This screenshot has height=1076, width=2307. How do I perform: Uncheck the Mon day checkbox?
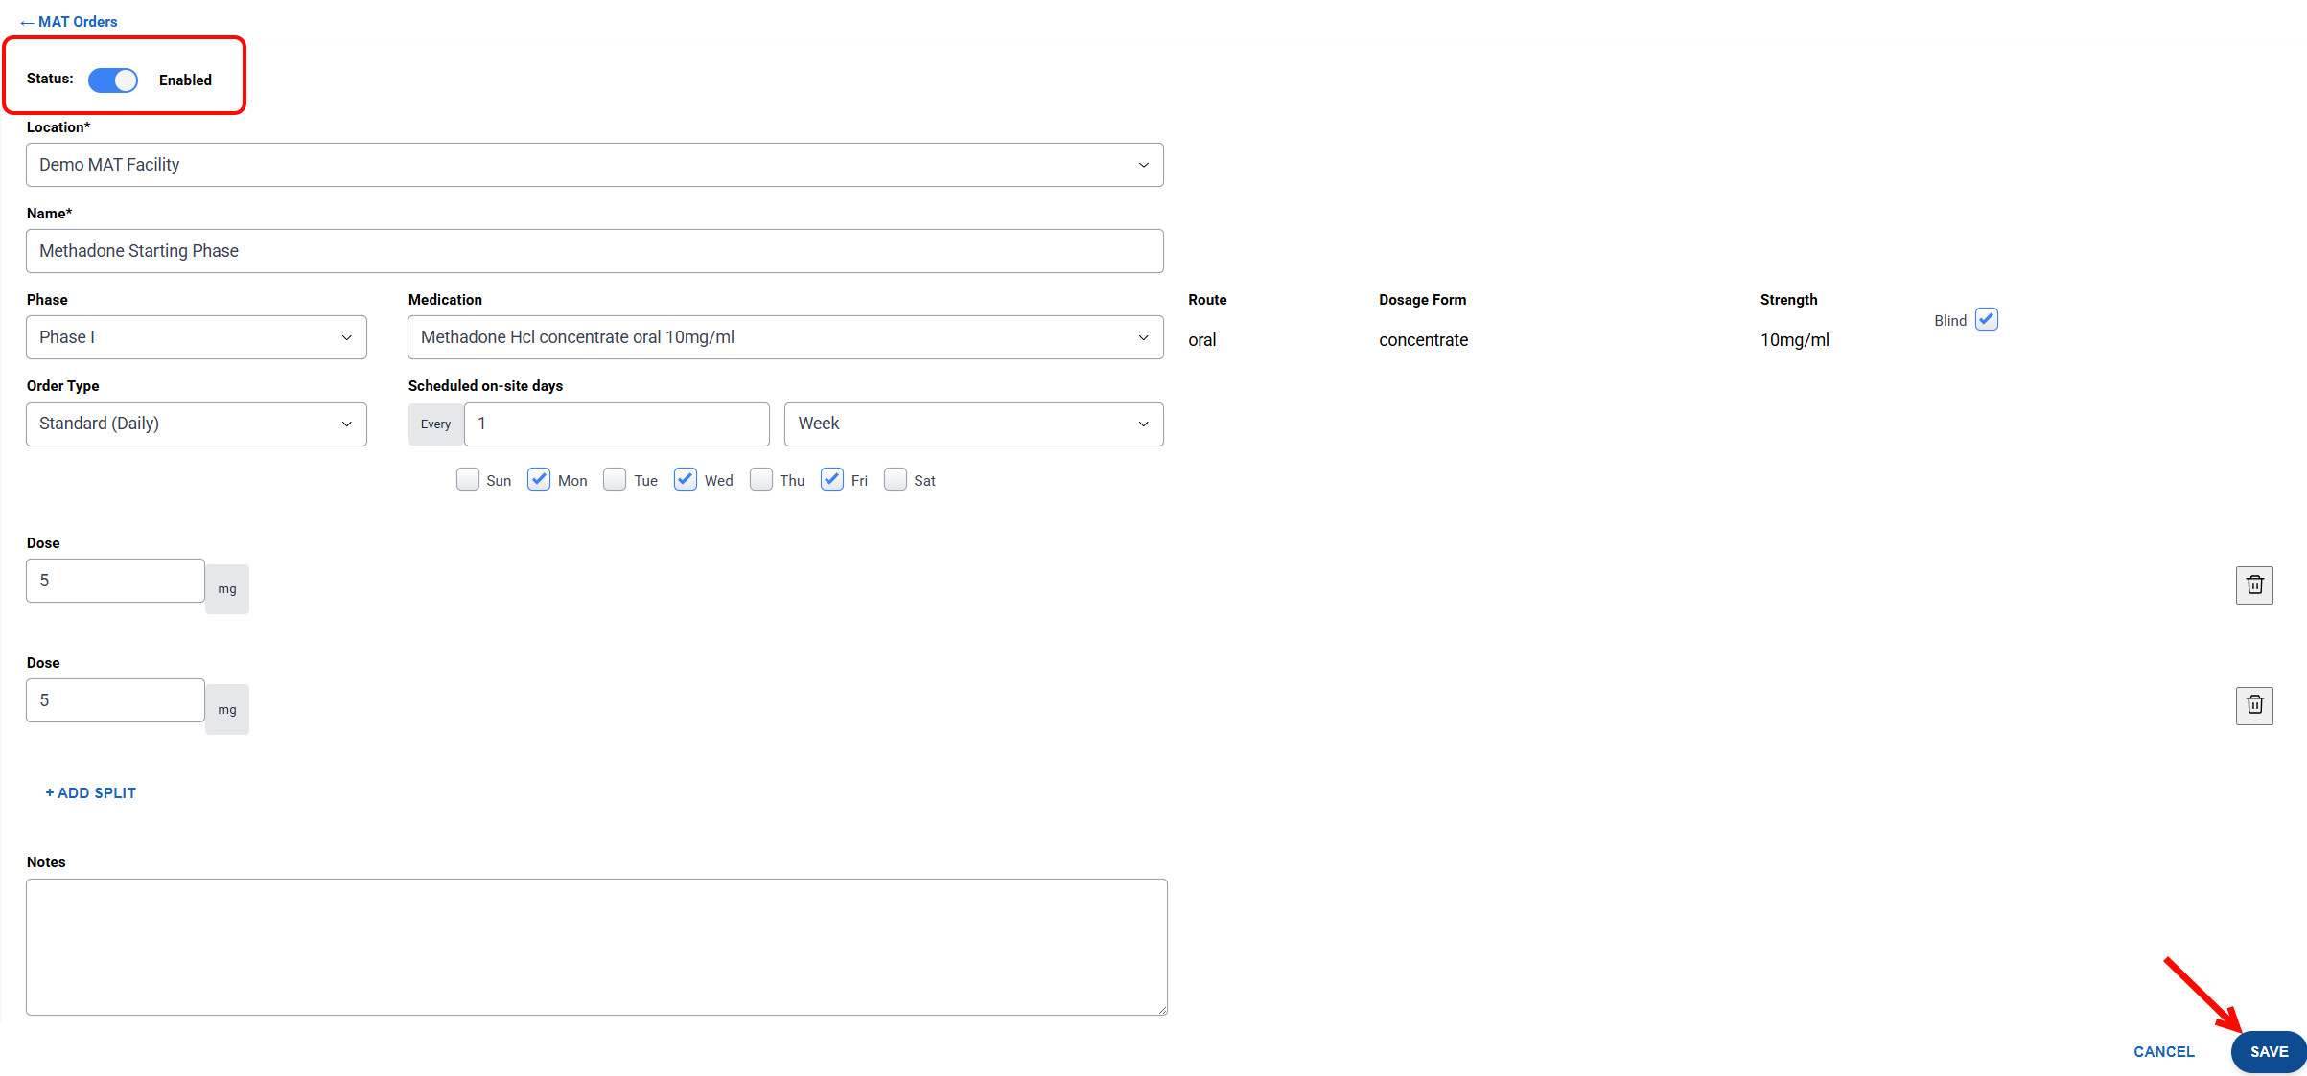point(539,480)
